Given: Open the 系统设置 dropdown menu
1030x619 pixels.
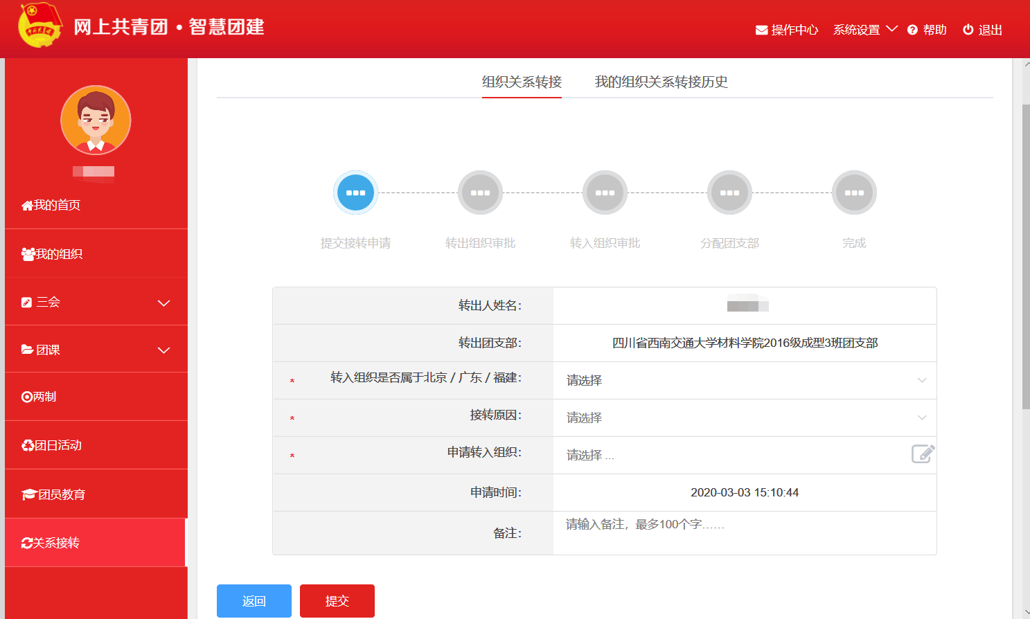Looking at the screenshot, I should tap(864, 30).
